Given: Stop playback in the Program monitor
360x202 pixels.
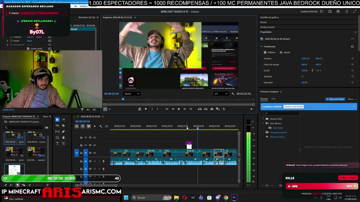Looking at the screenshot, I should tap(179, 109).
